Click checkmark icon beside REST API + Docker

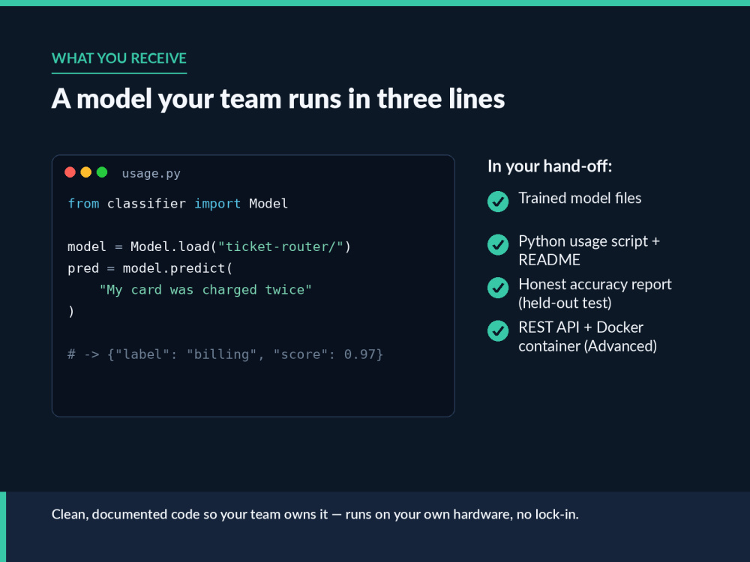point(498,330)
